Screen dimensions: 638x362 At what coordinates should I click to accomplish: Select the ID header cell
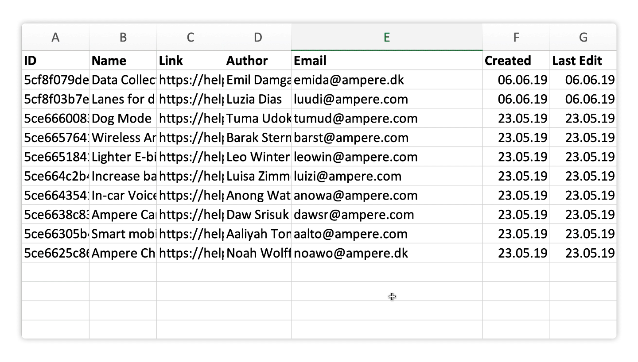(56, 61)
